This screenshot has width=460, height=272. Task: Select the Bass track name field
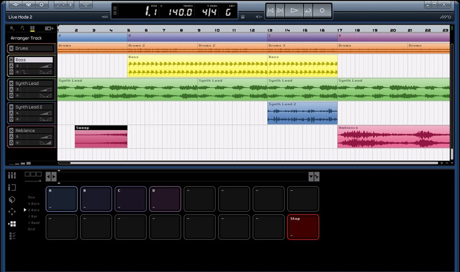click(33, 60)
